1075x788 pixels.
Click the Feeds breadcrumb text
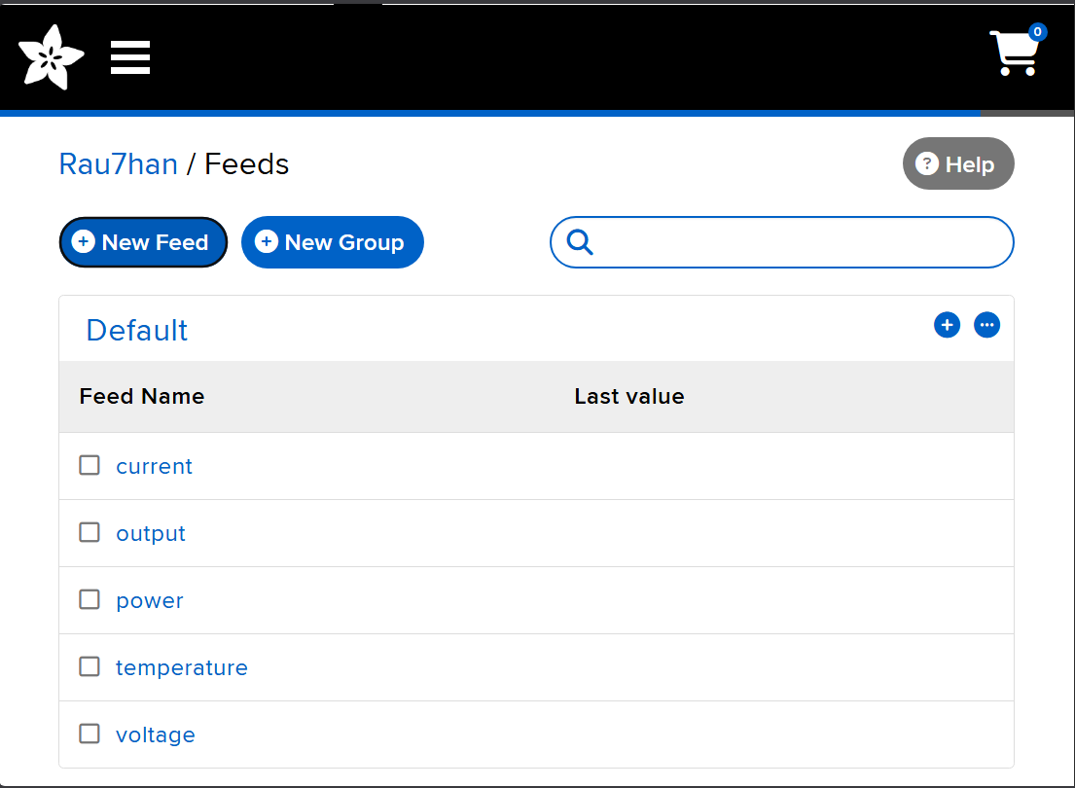click(x=247, y=164)
